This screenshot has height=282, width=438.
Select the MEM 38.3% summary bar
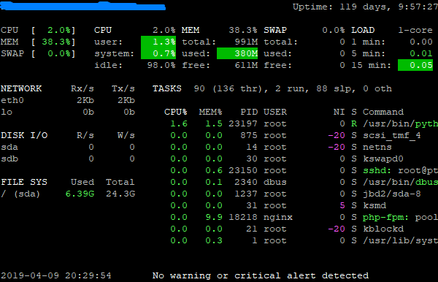click(38, 42)
